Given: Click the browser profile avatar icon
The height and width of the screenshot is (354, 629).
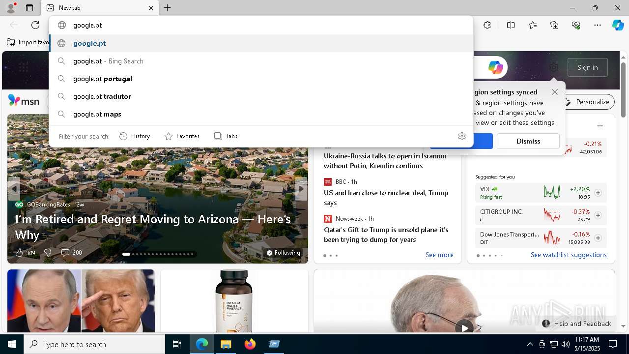Looking at the screenshot, I should pos(10,8).
